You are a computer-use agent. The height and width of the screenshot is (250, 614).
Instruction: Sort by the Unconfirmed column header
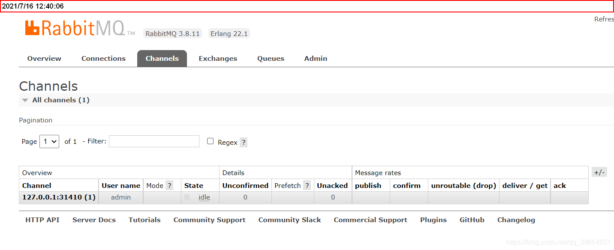coord(245,186)
